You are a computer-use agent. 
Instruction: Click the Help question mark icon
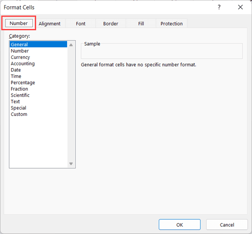pos(219,7)
